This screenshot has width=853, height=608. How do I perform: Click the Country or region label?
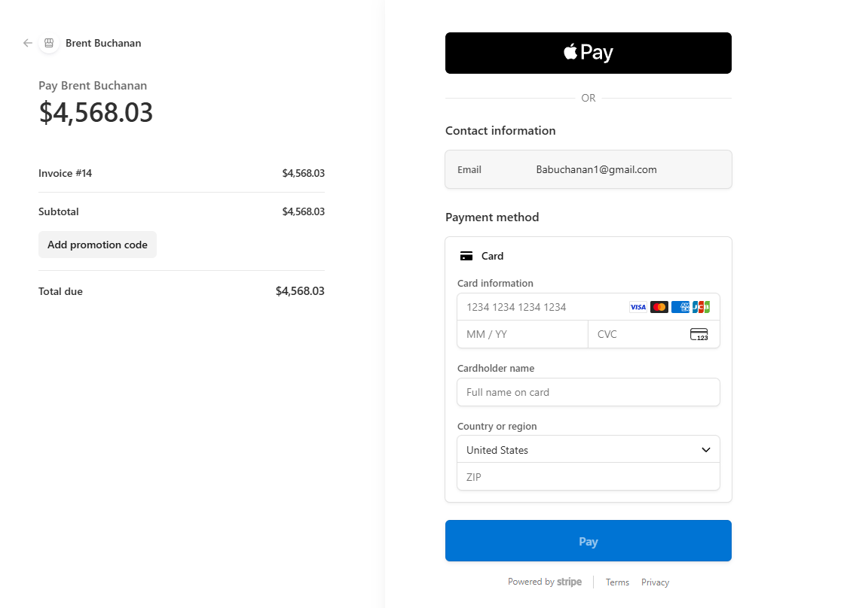coord(497,427)
